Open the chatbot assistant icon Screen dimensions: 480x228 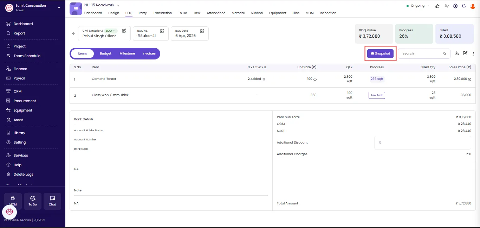click(x=9, y=212)
